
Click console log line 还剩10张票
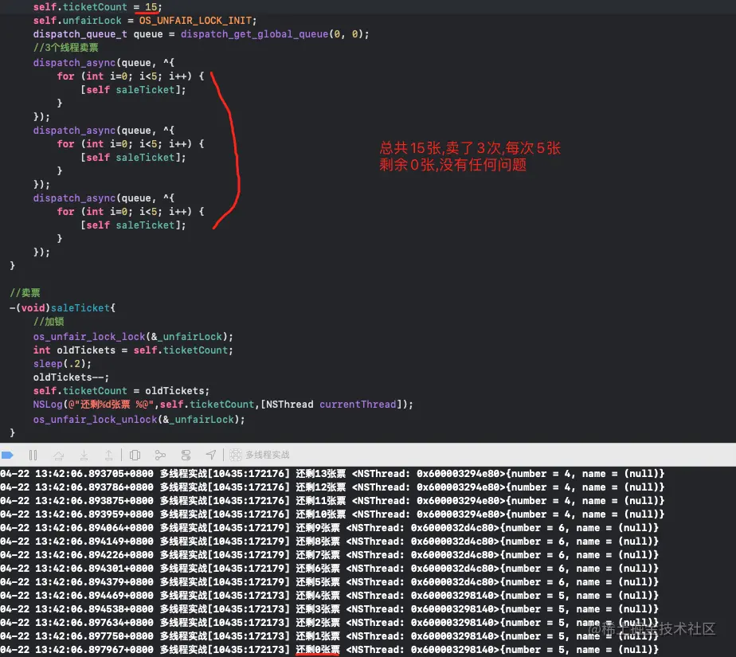coord(332,514)
